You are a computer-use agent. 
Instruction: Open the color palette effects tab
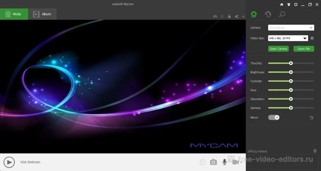pyautogui.click(x=268, y=14)
